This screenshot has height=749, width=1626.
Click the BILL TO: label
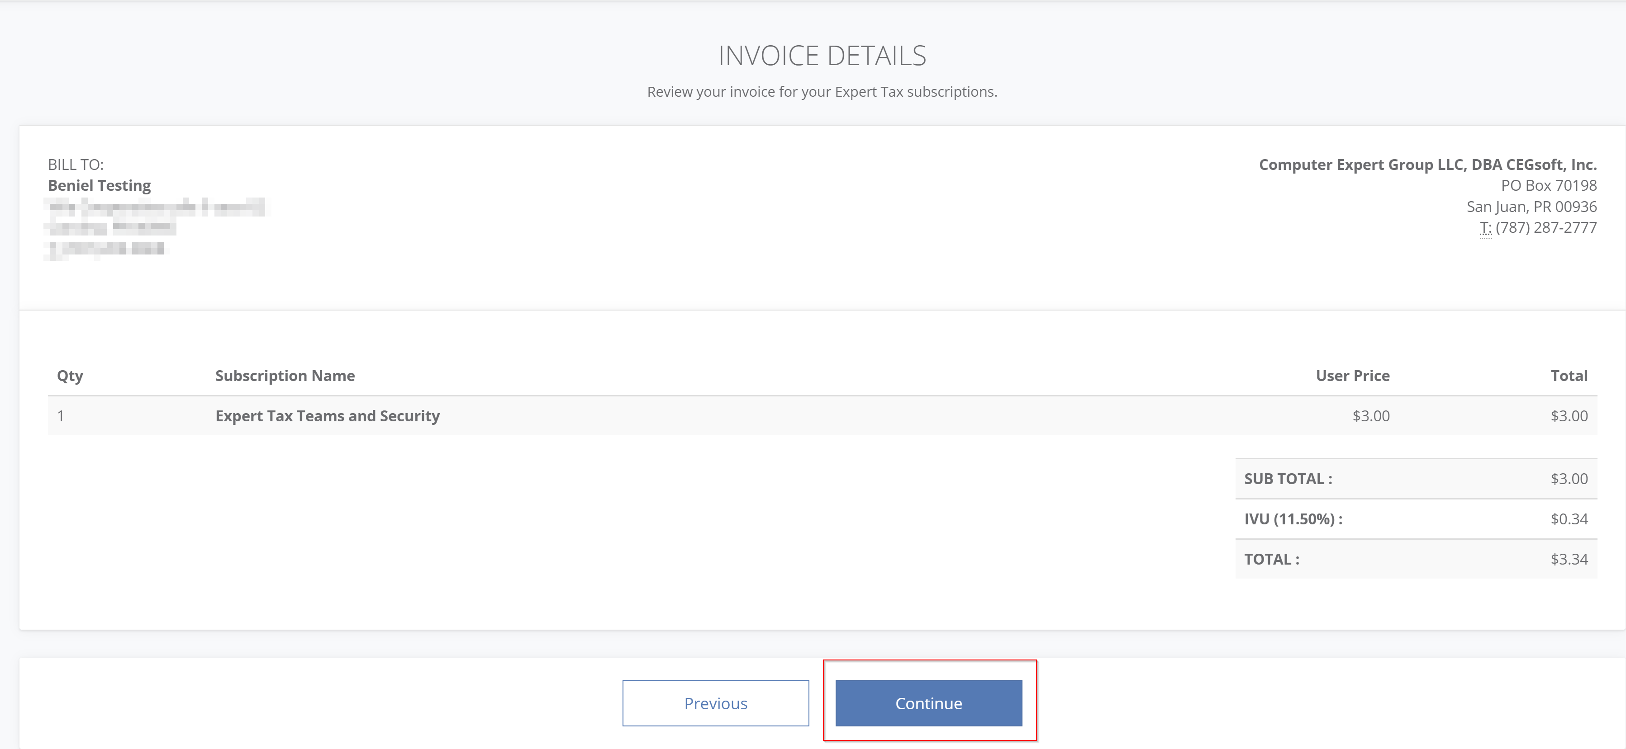76,165
